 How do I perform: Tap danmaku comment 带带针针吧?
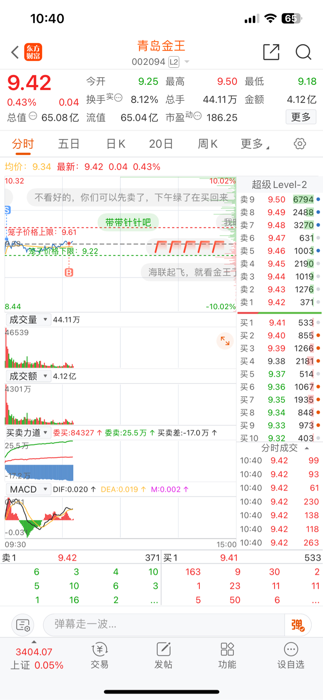pyautogui.click(x=128, y=222)
